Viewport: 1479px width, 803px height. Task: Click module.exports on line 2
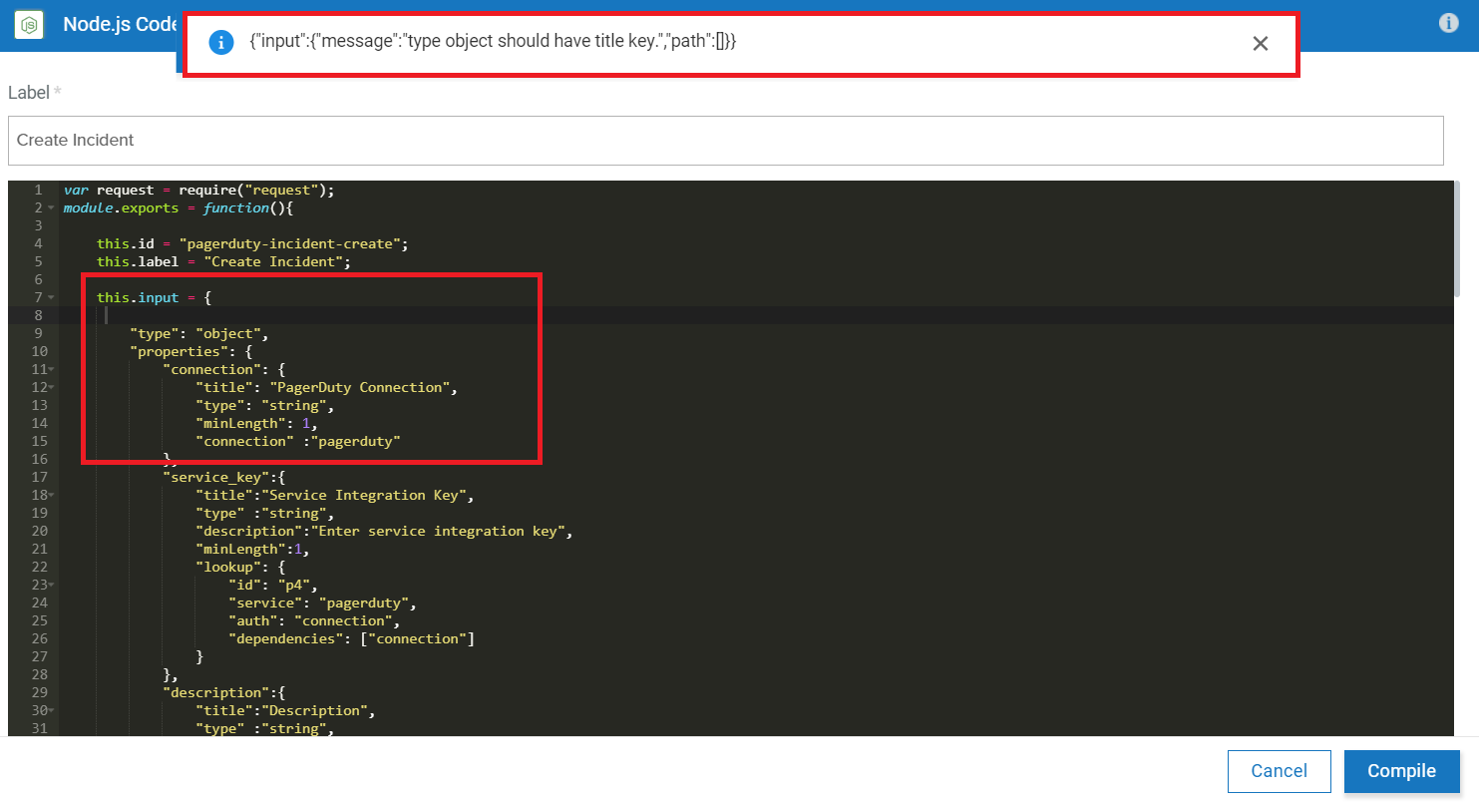click(121, 207)
